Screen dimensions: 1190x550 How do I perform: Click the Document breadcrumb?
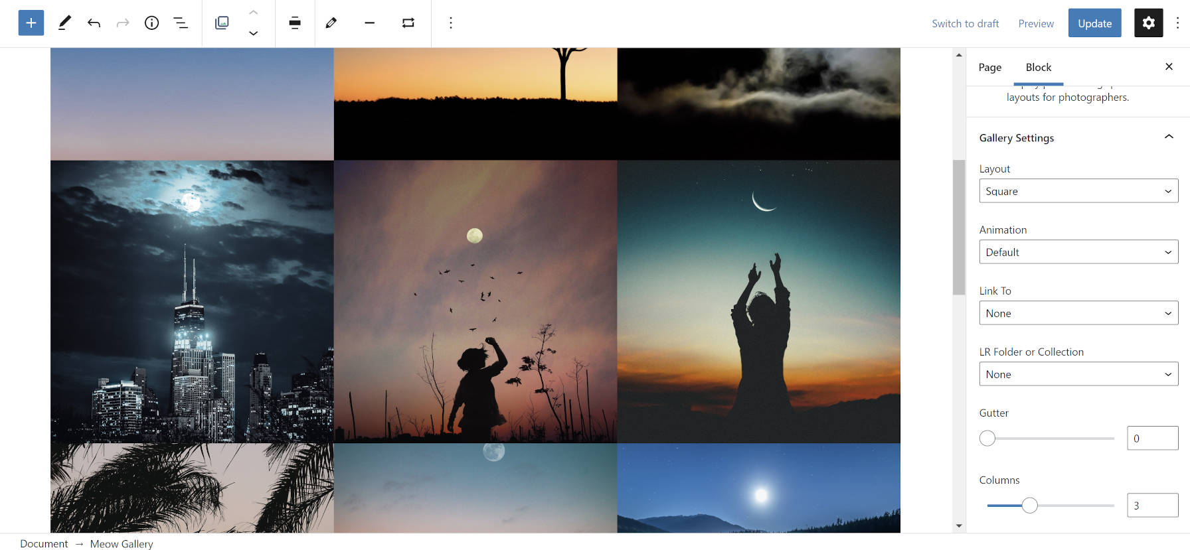pyautogui.click(x=44, y=543)
